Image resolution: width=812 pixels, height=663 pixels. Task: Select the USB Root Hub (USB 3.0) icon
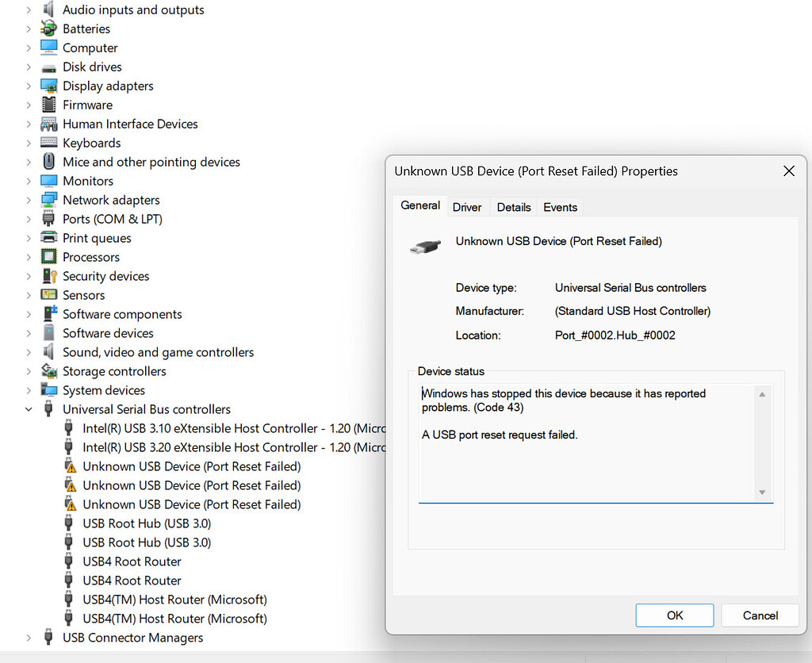(x=70, y=523)
